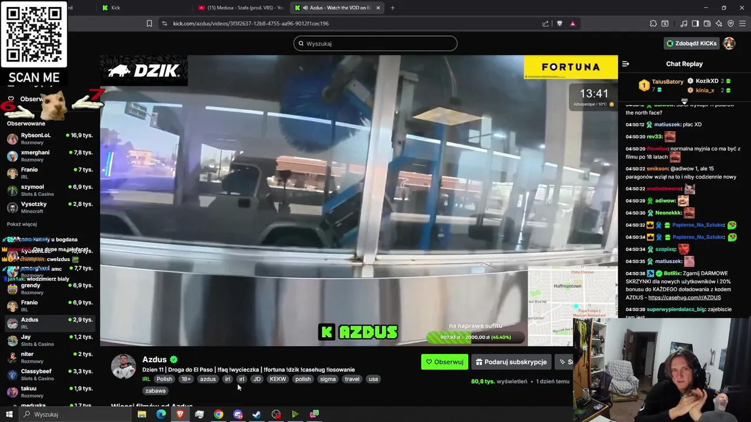Click top gifter TalusBatory
This screenshot has width=751, height=422.
click(x=667, y=81)
